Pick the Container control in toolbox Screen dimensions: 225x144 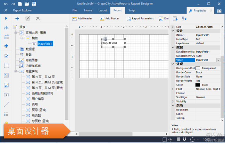point(6,66)
